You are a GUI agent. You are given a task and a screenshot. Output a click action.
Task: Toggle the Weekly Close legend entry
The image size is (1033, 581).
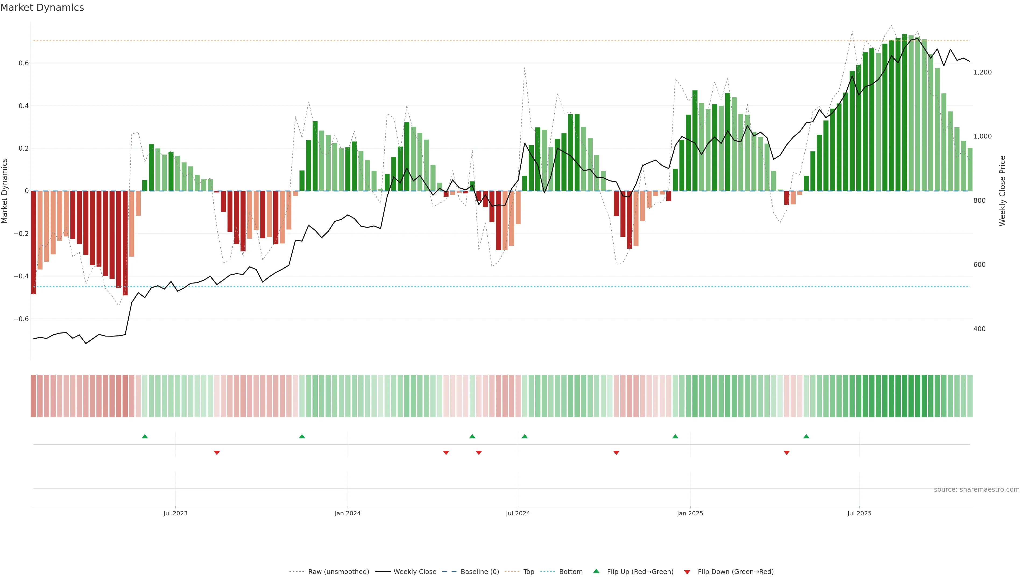415,572
